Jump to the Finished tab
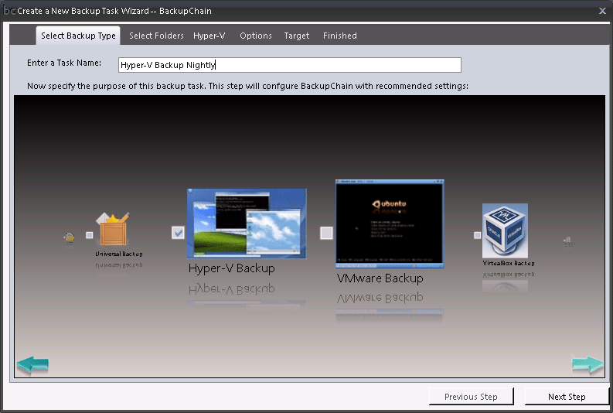The image size is (613, 413). tap(339, 36)
